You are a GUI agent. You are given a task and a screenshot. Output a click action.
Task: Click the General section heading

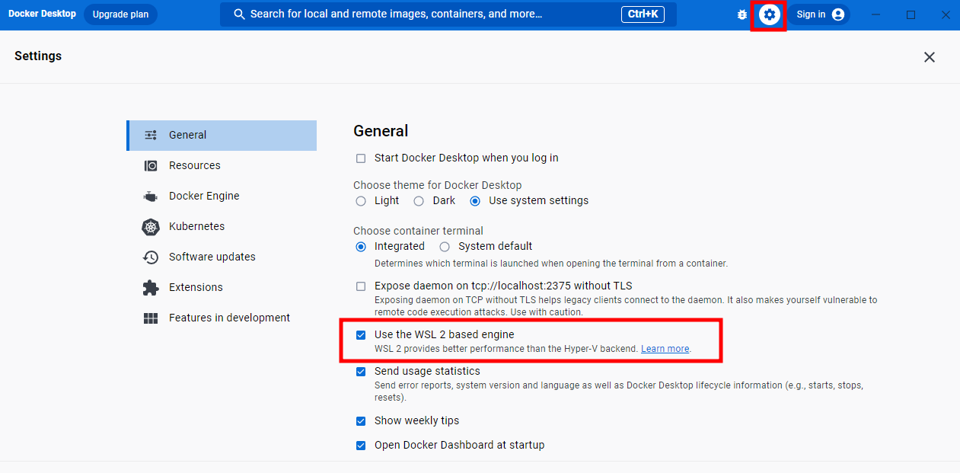[x=381, y=131]
